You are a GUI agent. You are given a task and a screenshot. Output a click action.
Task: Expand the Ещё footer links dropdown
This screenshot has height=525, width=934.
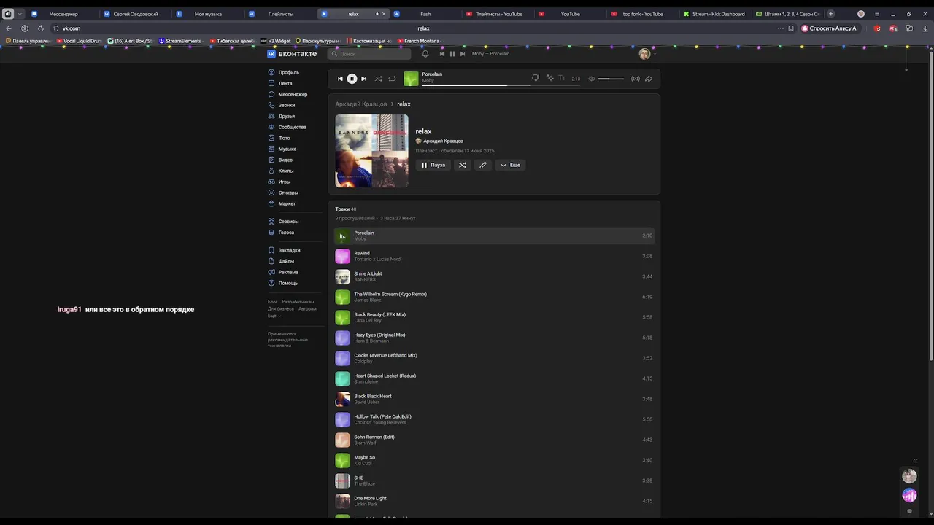tap(274, 316)
